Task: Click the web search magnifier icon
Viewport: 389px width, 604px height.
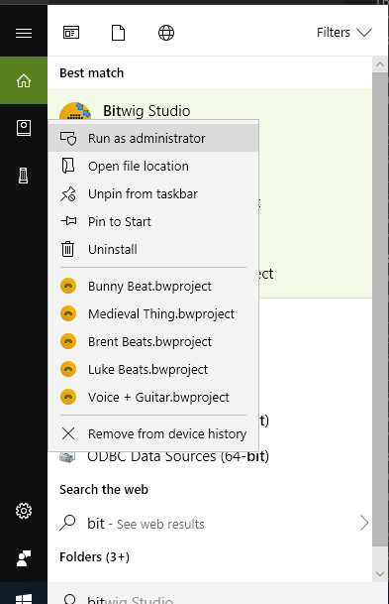Action: pyautogui.click(x=67, y=523)
